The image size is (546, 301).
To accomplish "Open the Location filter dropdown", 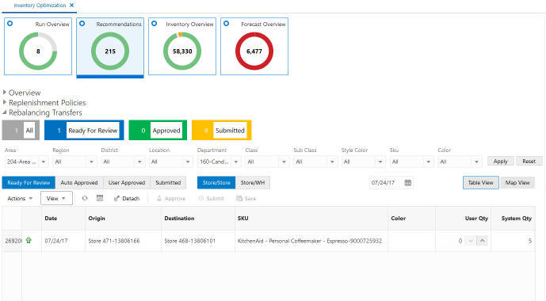I will coord(188,162).
